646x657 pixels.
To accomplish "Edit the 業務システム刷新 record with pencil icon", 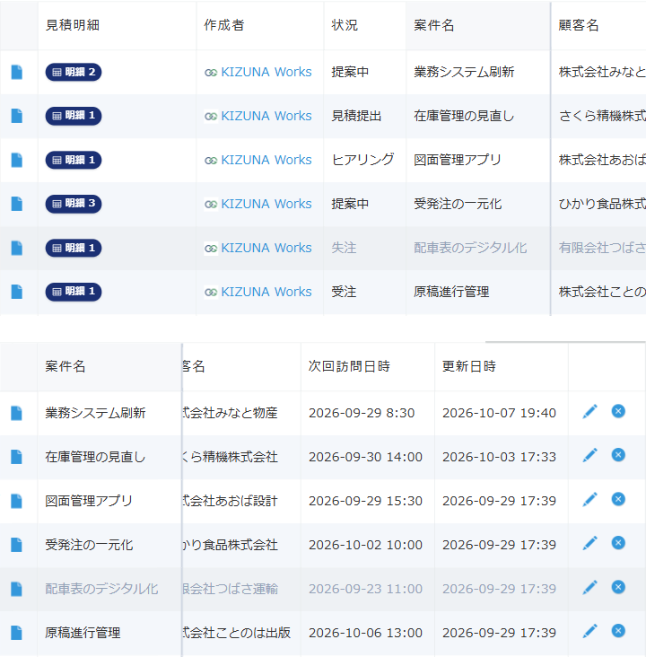I will [589, 411].
